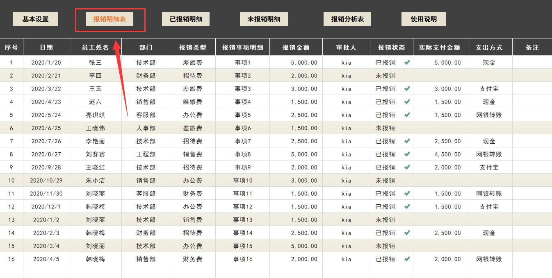The image size is (552, 278).
Task: Click the 报销状态 column header
Action: pos(391,47)
